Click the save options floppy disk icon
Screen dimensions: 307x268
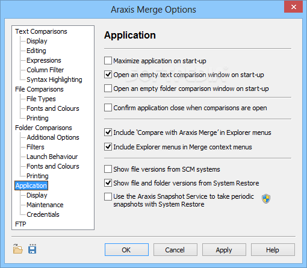click(33, 249)
